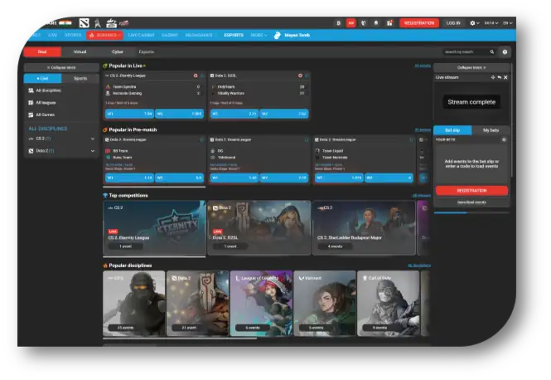Click the Bitcoin payment icon in header
The height and width of the screenshot is (380, 551).
338,23
